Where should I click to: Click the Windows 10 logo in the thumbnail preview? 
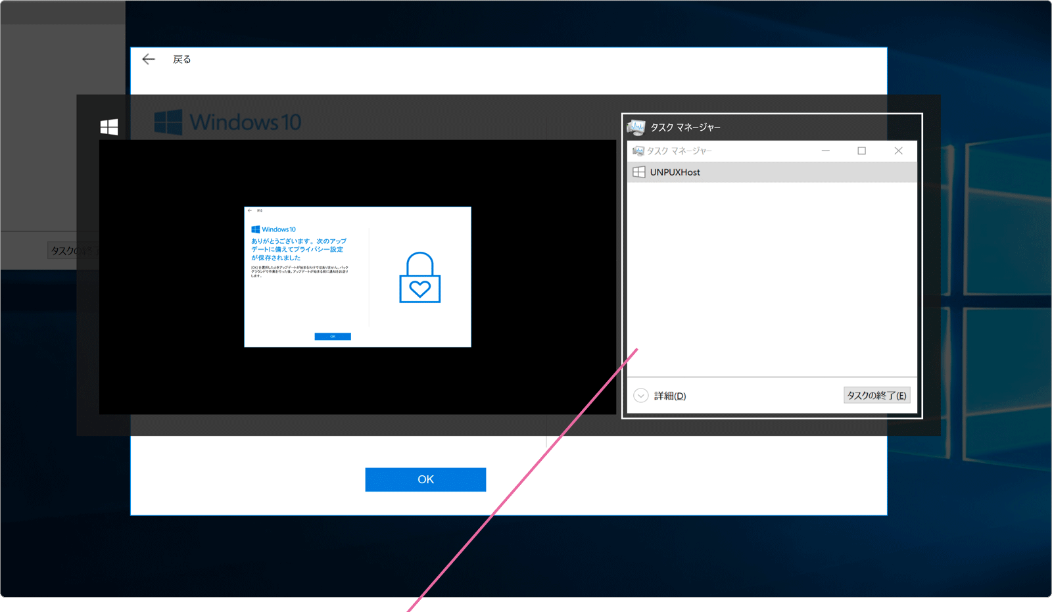click(x=274, y=229)
